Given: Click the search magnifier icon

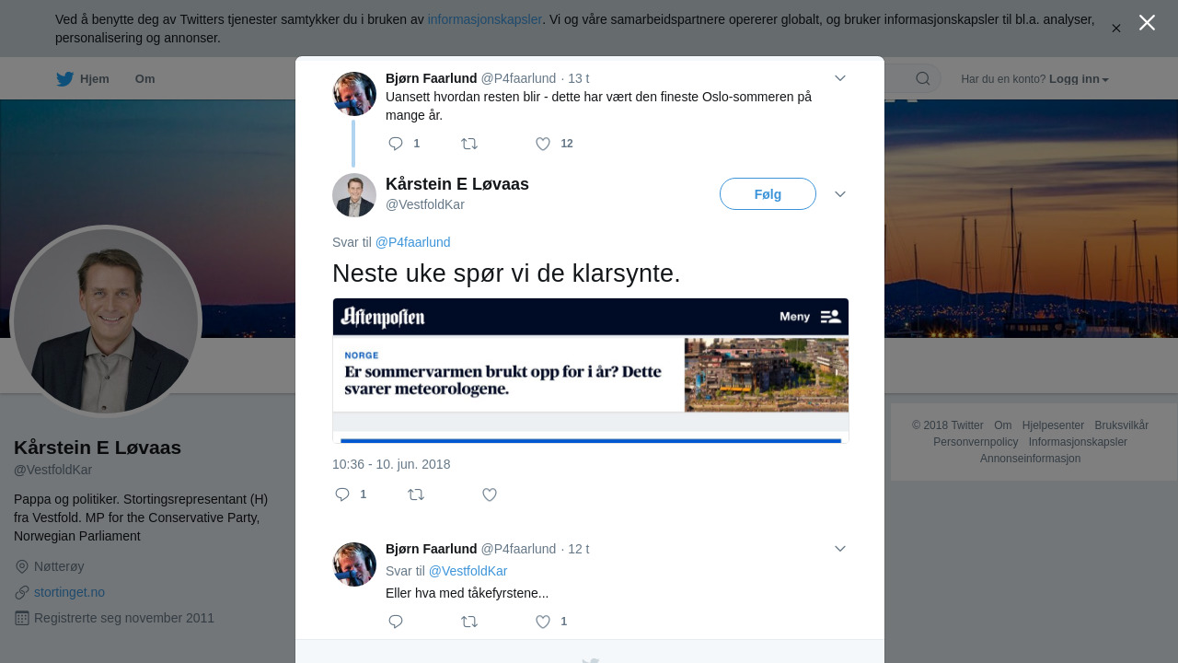Looking at the screenshot, I should (x=923, y=78).
